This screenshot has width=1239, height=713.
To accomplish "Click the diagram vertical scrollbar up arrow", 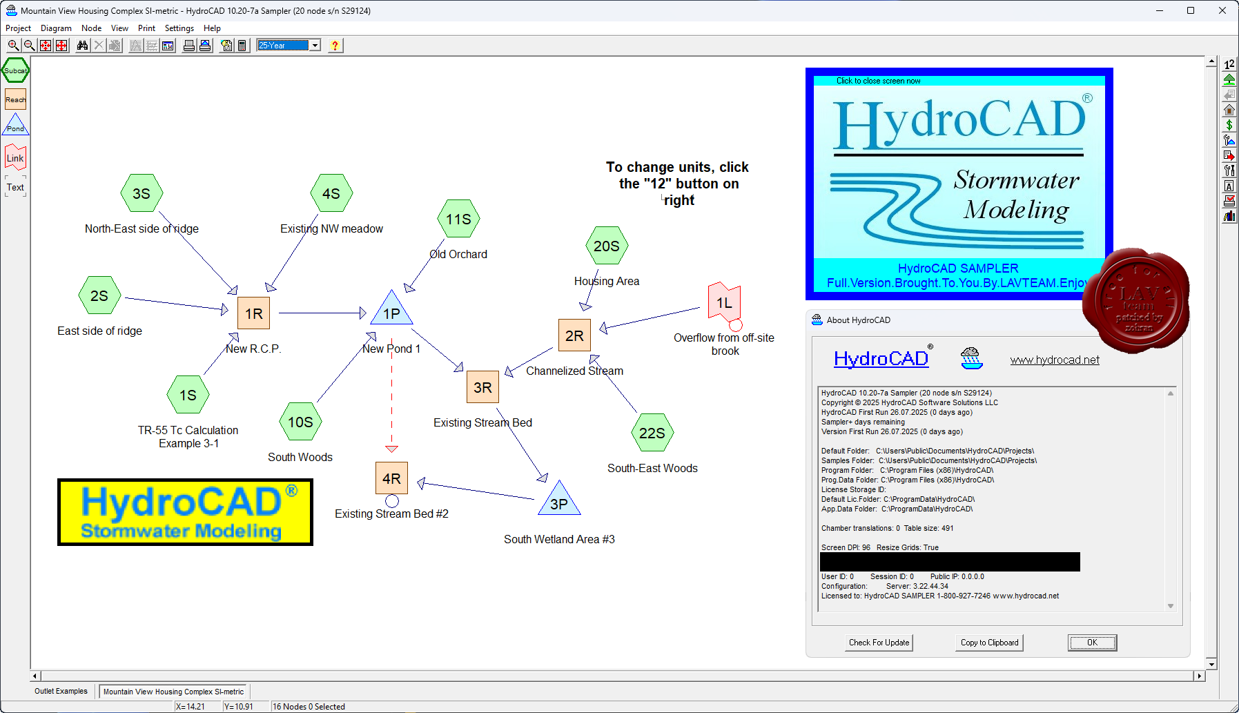I will [x=1211, y=62].
